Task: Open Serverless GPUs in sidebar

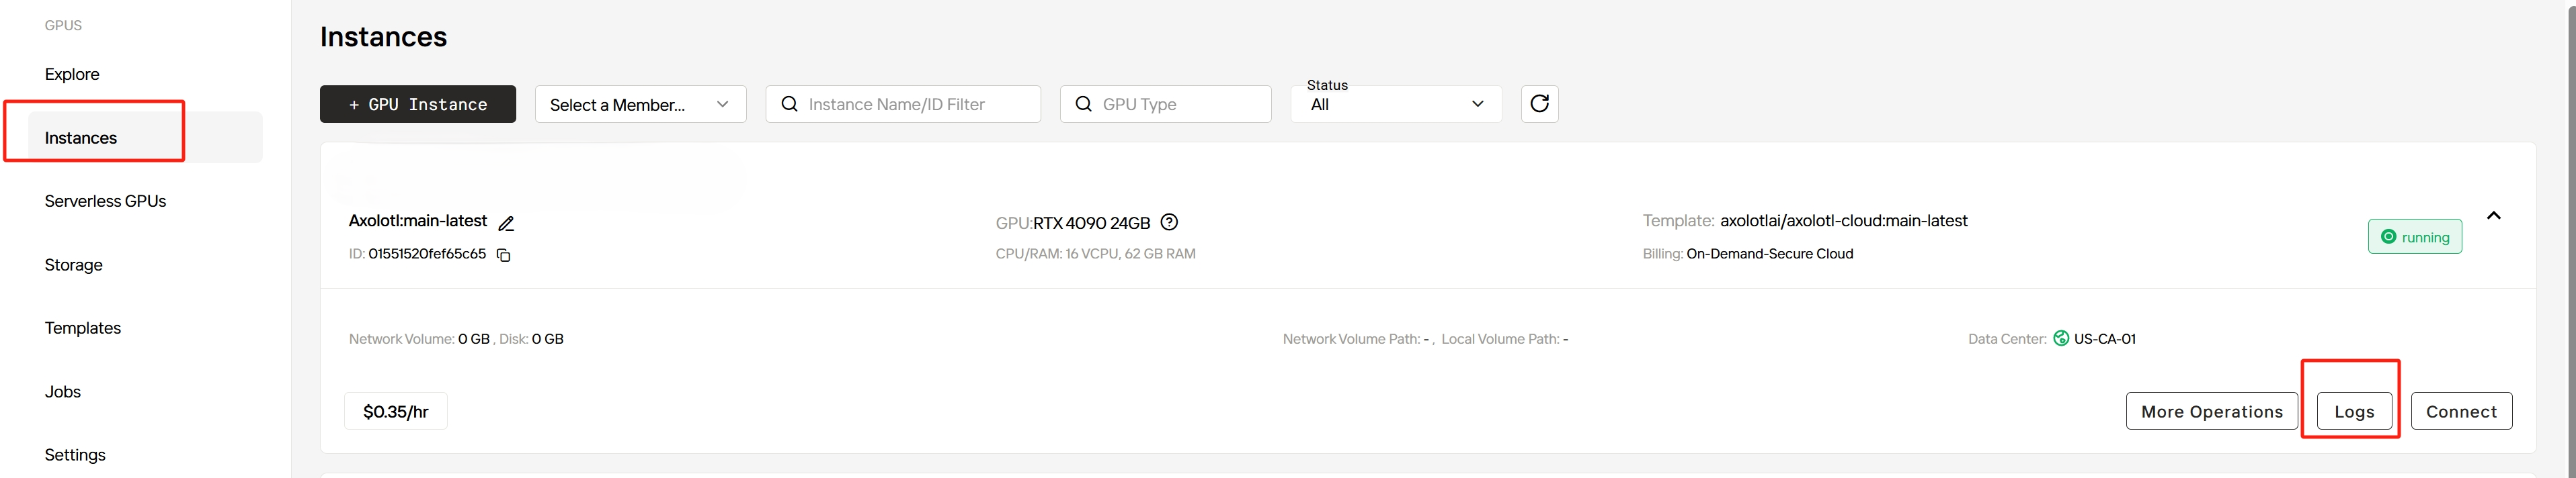Action: click(105, 201)
